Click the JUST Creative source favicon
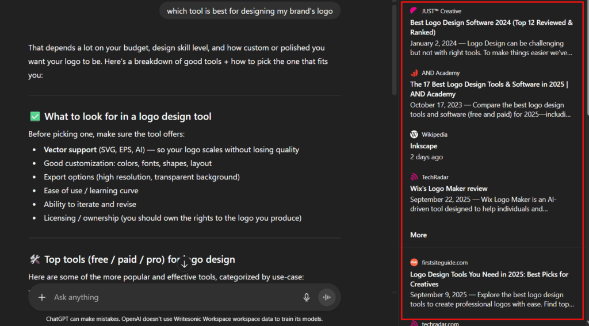589x326 pixels. point(414,11)
